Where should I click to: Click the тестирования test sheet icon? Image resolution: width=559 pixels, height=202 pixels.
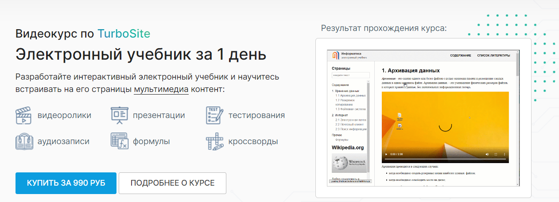pos(214,115)
